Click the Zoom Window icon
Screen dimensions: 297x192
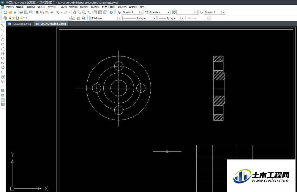(x=84, y=12)
